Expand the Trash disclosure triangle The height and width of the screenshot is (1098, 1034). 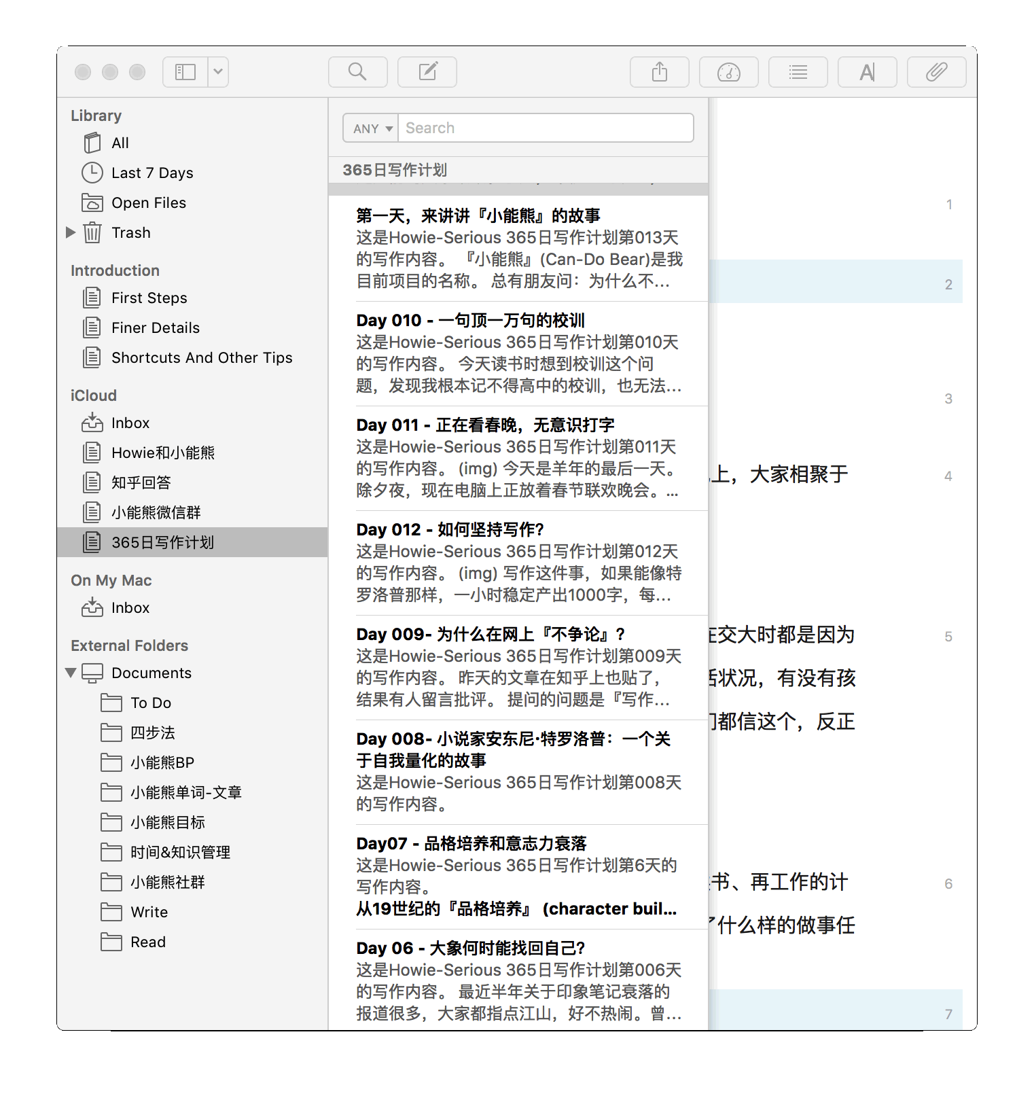pos(71,232)
